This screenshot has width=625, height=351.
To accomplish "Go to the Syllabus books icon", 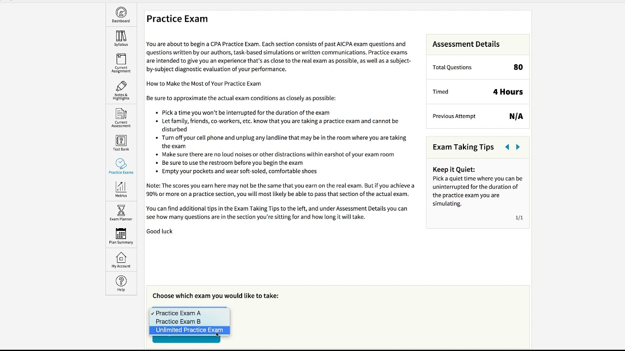I will [x=121, y=37].
